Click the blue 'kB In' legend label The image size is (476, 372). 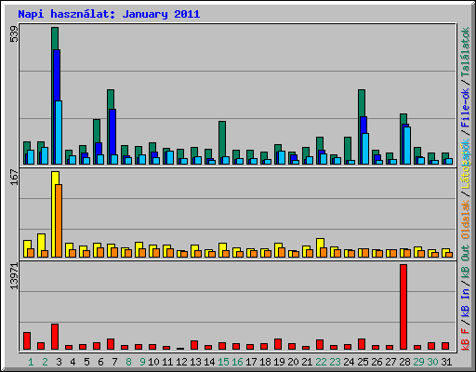tap(465, 294)
